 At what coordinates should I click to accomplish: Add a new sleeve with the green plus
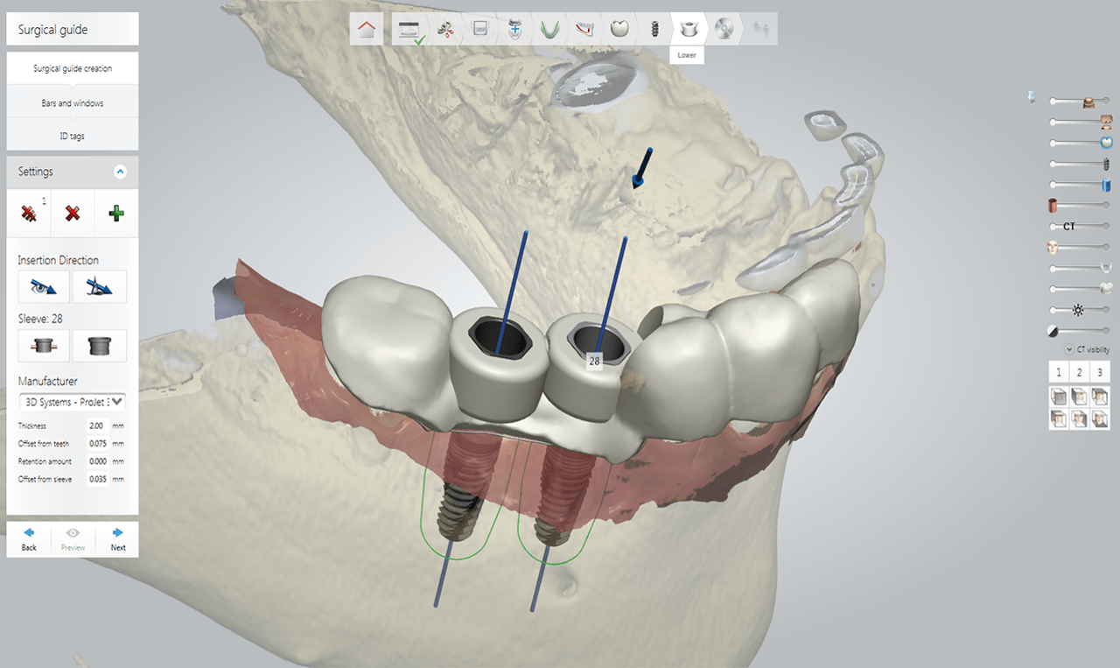click(115, 212)
